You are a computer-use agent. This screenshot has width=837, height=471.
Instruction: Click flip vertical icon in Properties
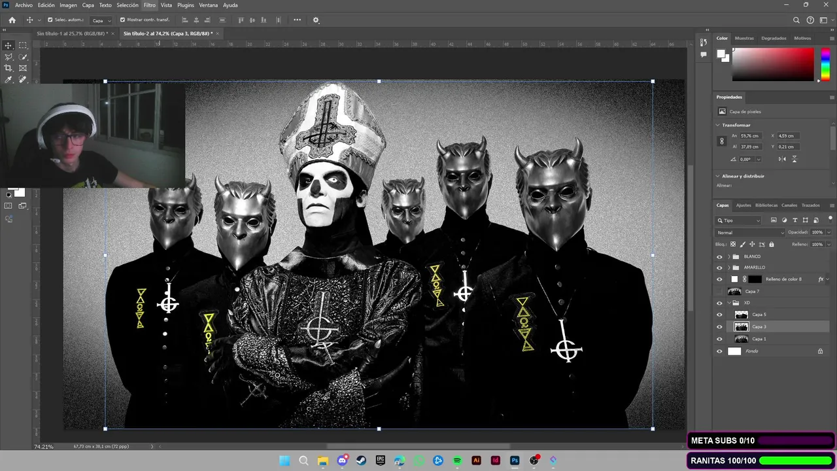click(x=794, y=159)
